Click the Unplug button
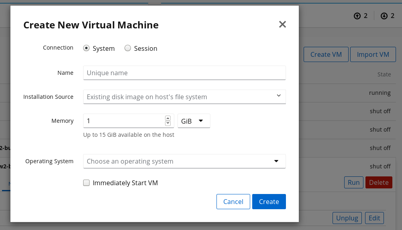Image resolution: width=402 pixels, height=230 pixels. [347, 218]
